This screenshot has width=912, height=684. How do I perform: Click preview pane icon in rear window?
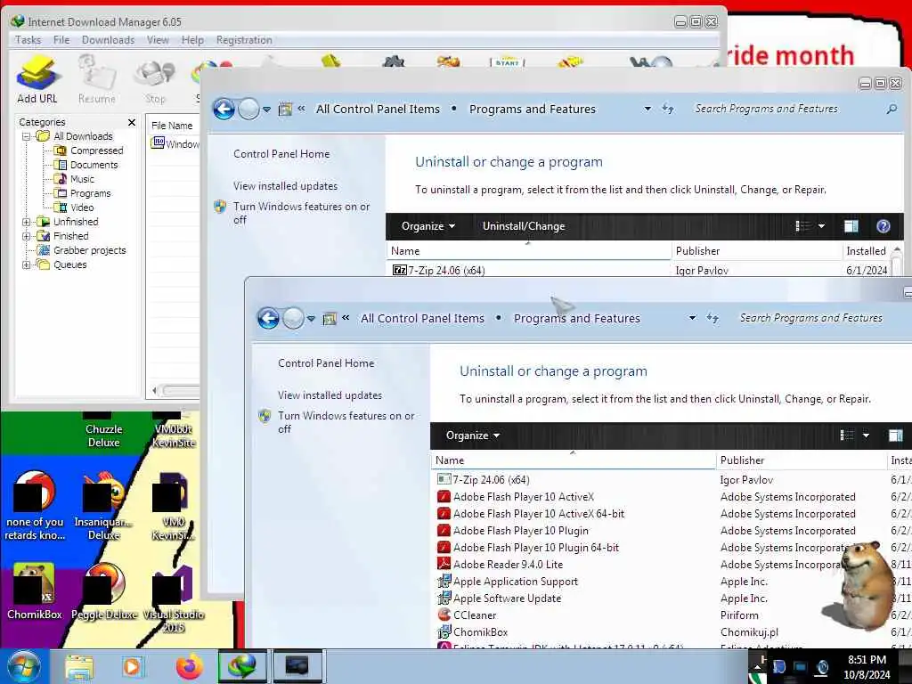851,226
